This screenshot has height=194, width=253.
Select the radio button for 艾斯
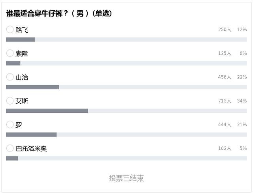point(10,101)
